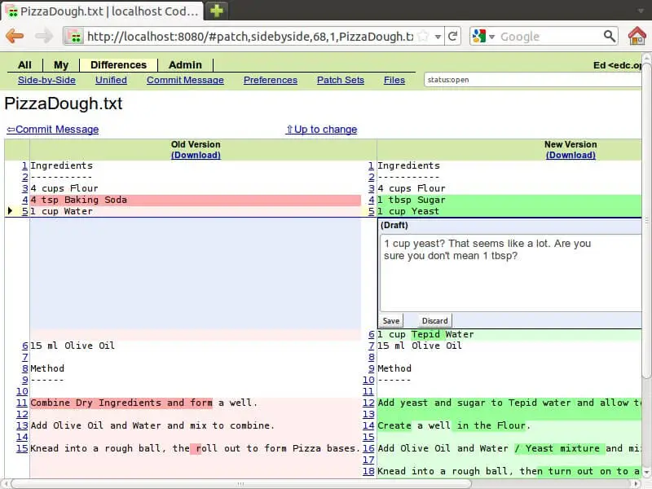652x489 pixels.
Task: Click the Google search magnifier icon
Action: tap(609, 36)
